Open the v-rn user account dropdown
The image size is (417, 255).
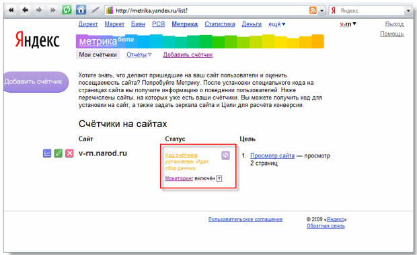[x=348, y=24]
